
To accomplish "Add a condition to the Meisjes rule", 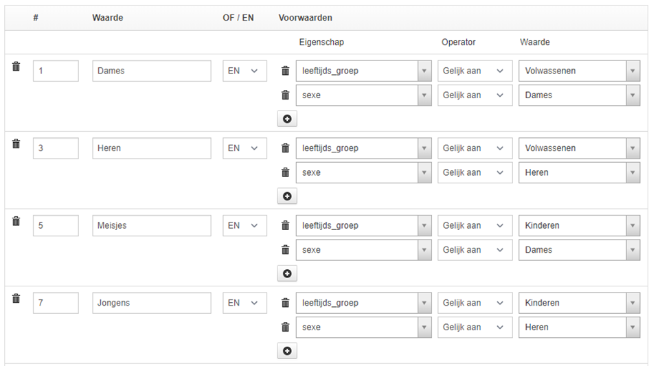I will click(x=287, y=274).
